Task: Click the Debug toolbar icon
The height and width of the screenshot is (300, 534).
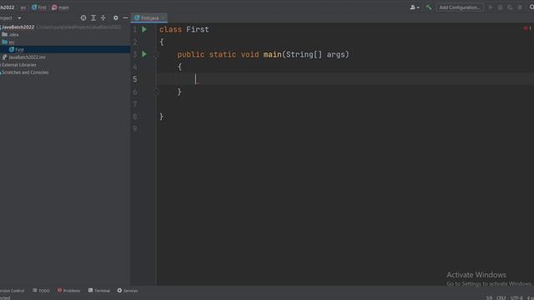Action: [500, 7]
